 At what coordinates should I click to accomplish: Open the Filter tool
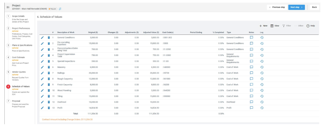click(x=287, y=26)
